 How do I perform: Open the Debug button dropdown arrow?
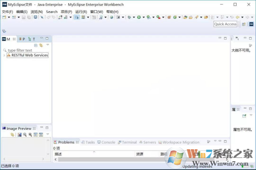134,17
